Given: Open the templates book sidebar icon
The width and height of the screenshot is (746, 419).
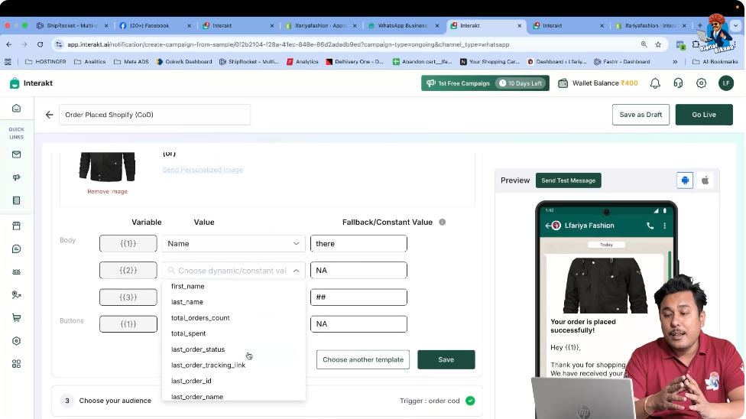Looking at the screenshot, I should point(16,200).
